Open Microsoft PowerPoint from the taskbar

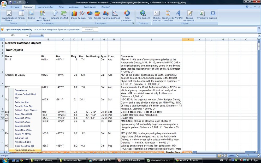point(130,160)
